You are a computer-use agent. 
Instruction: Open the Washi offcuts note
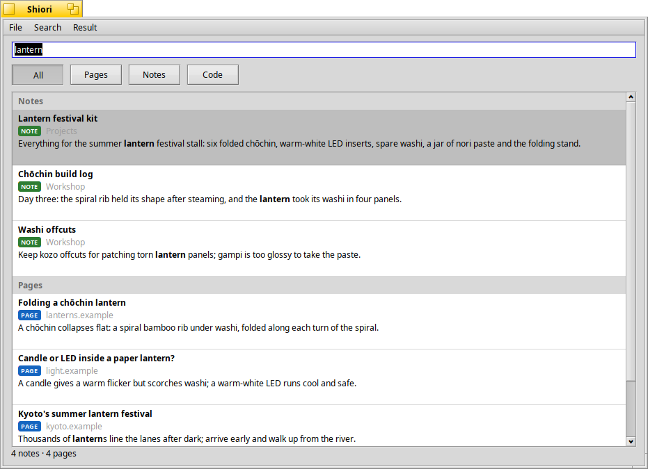319,249
